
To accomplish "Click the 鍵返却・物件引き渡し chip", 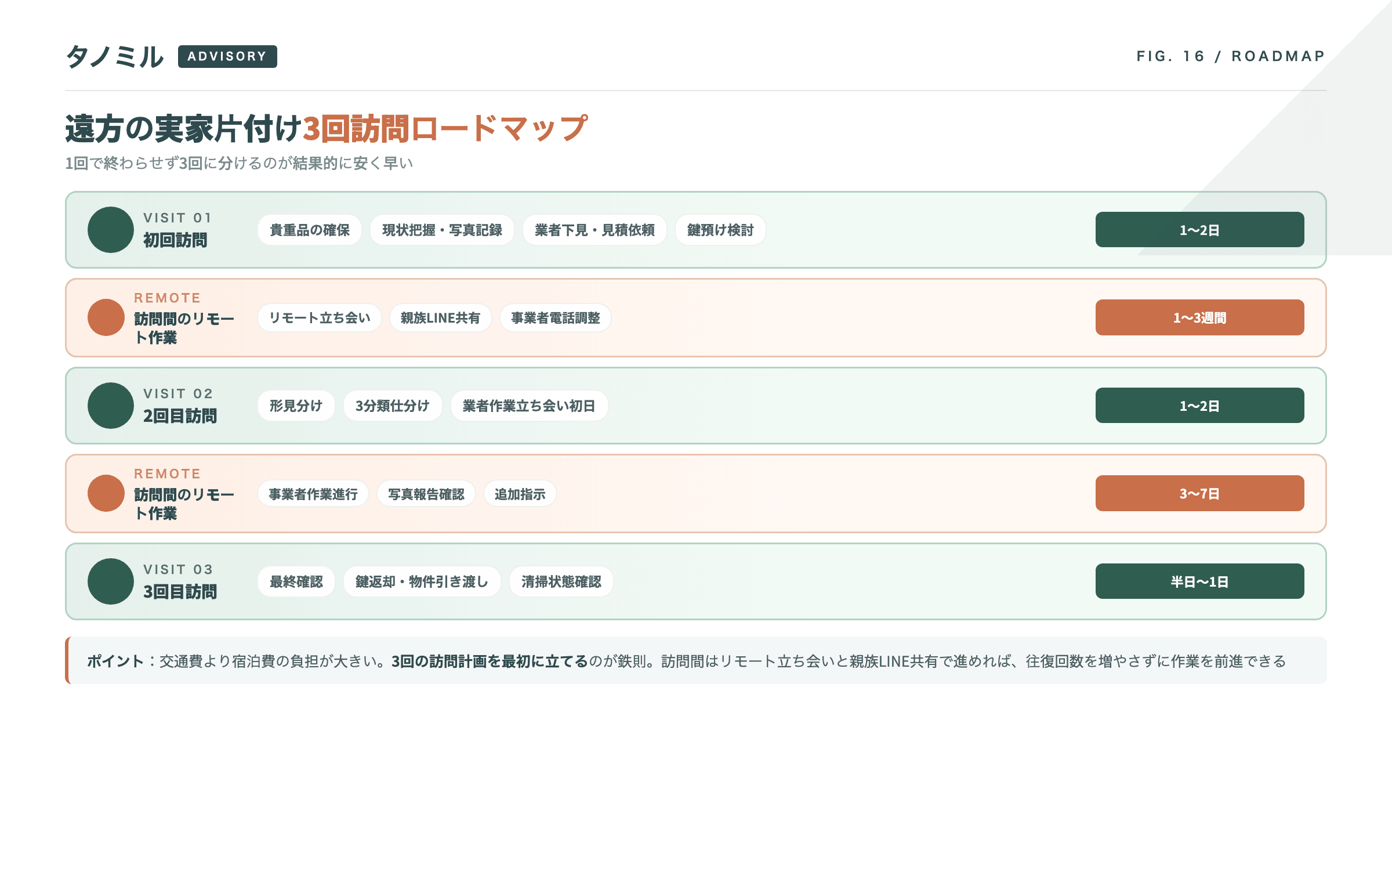I will [422, 582].
